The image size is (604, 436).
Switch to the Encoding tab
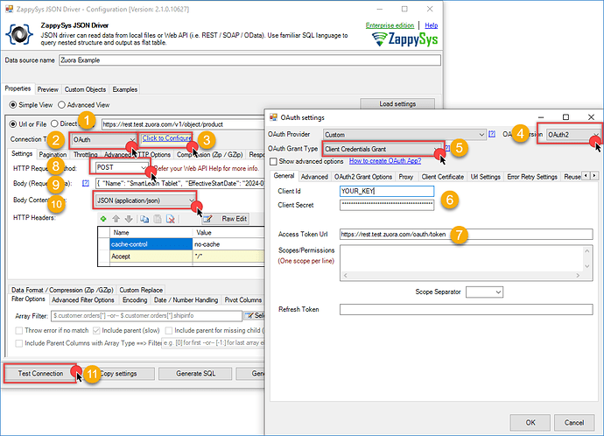[x=135, y=300]
